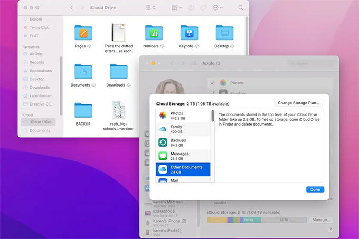Image resolution: width=359 pixels, height=239 pixels.
Task: Click the Done button
Action: (315, 189)
